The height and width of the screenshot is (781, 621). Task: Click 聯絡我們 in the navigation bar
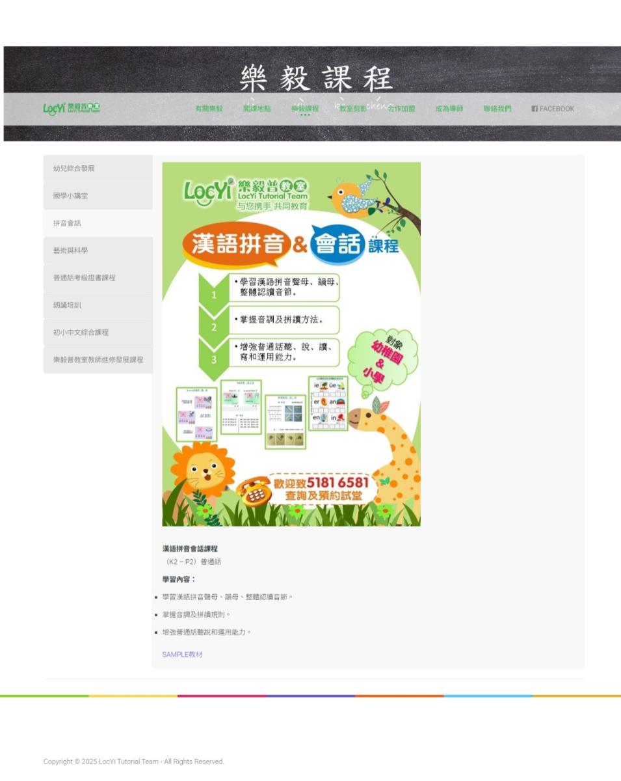point(497,109)
